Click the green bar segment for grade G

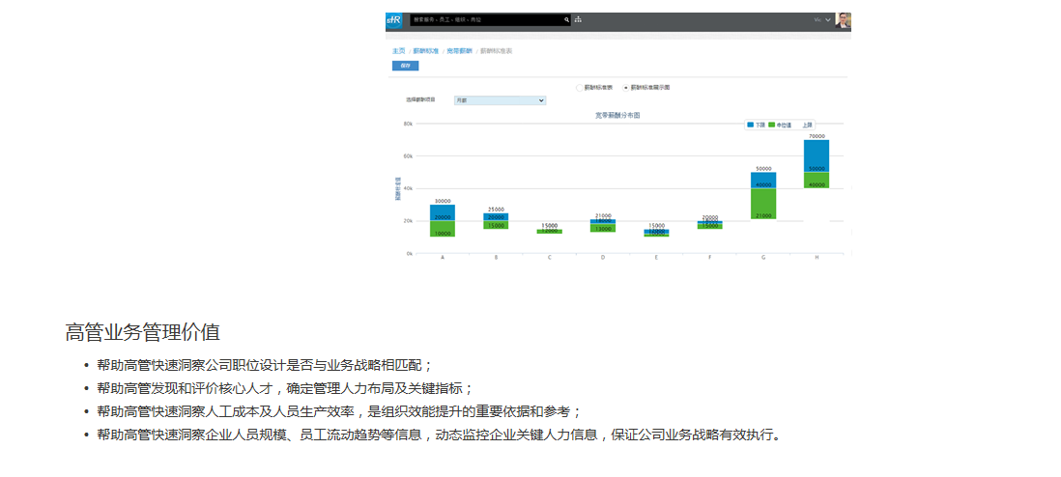point(763,205)
